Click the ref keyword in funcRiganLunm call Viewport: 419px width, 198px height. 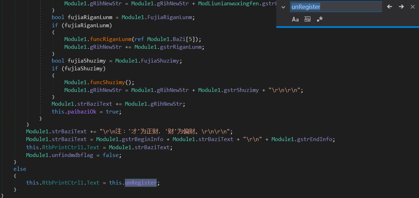(139, 39)
